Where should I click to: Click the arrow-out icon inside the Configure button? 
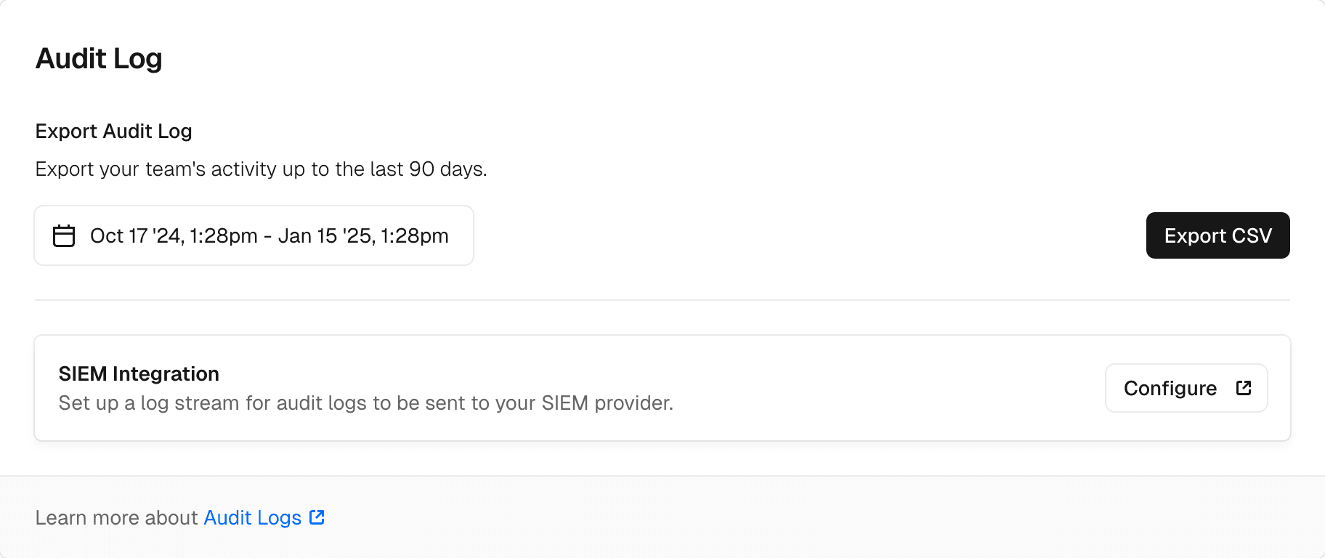(x=1244, y=388)
